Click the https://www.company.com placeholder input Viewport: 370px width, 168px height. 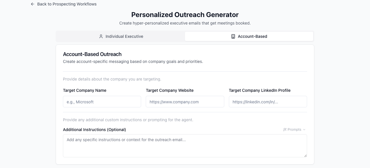point(185,102)
